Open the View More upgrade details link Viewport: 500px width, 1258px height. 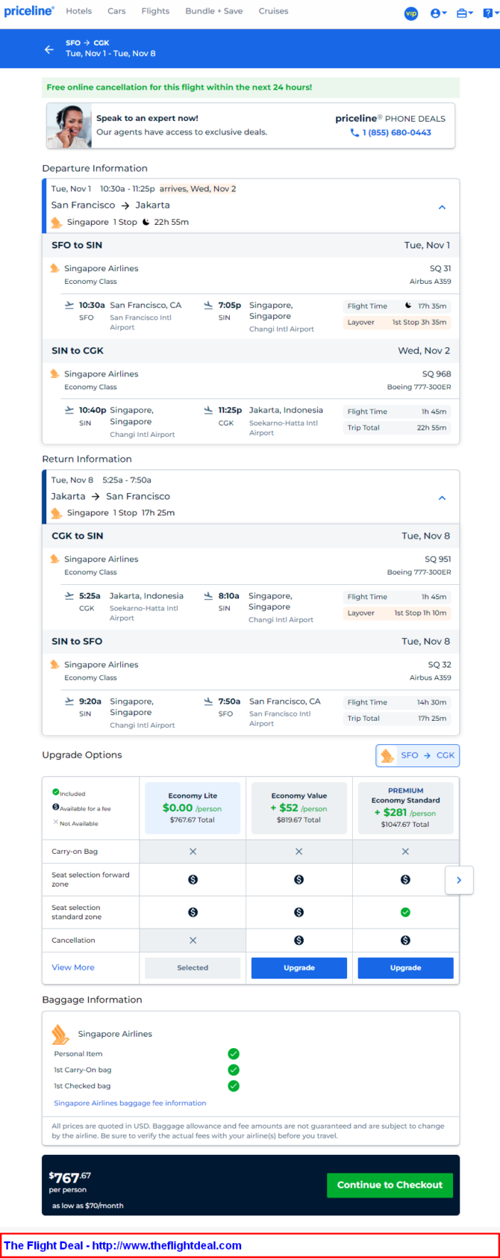click(x=73, y=967)
